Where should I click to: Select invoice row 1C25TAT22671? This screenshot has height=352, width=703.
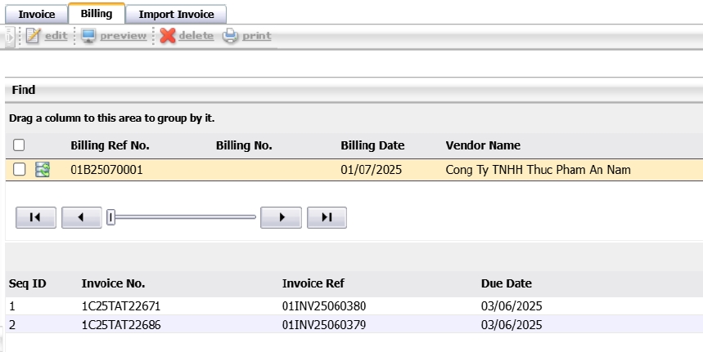[x=114, y=306]
